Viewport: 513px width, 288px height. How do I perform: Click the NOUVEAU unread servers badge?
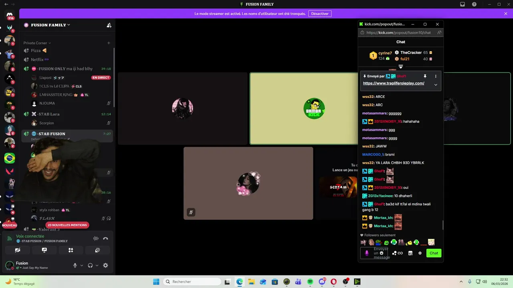point(10,225)
